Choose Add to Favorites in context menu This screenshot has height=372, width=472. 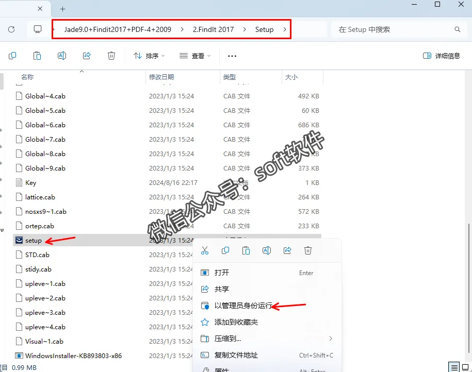click(x=267, y=322)
